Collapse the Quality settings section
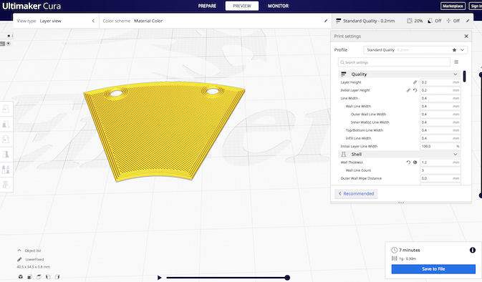Screen dimensions: 482x282 coord(456,74)
